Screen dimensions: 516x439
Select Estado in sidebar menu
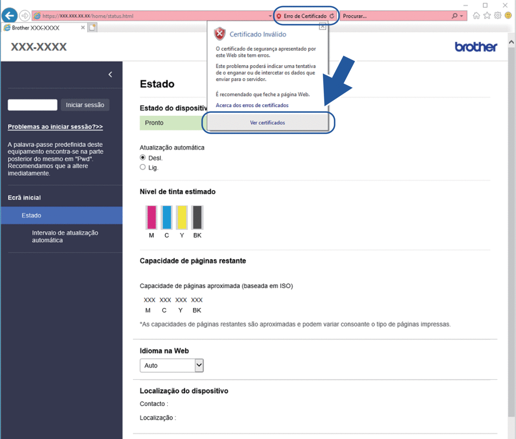62,215
